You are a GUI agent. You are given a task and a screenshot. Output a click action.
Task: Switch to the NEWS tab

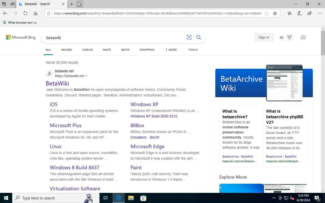pyautogui.click(x=125, y=50)
